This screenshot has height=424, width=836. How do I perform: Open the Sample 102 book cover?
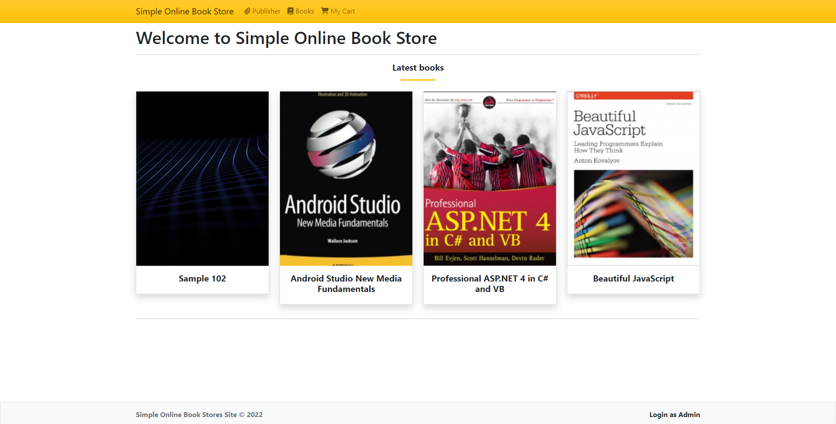pos(202,179)
